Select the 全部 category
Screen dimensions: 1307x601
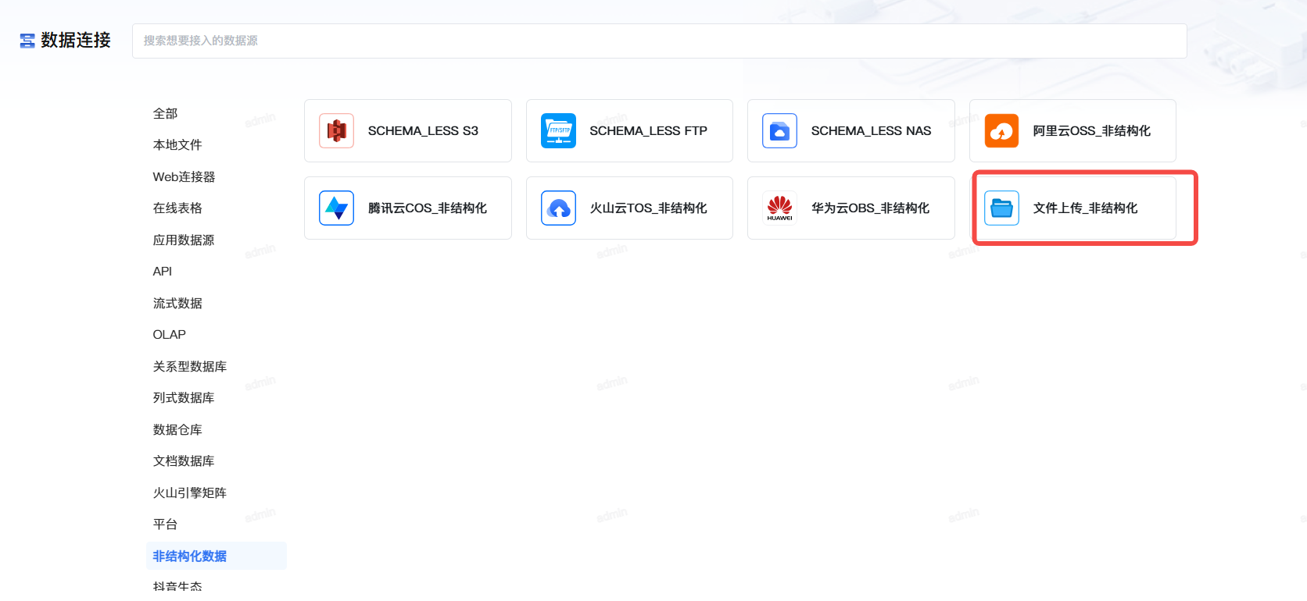coord(165,114)
